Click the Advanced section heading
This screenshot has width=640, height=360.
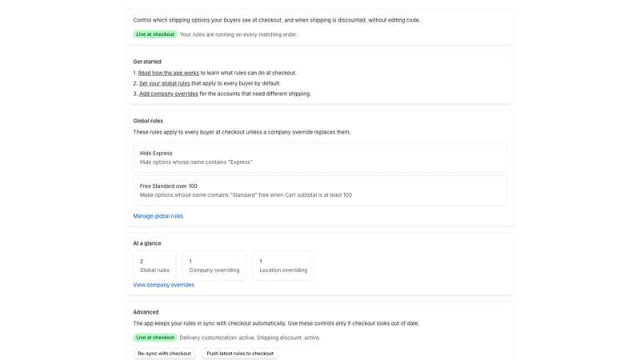pyautogui.click(x=146, y=312)
